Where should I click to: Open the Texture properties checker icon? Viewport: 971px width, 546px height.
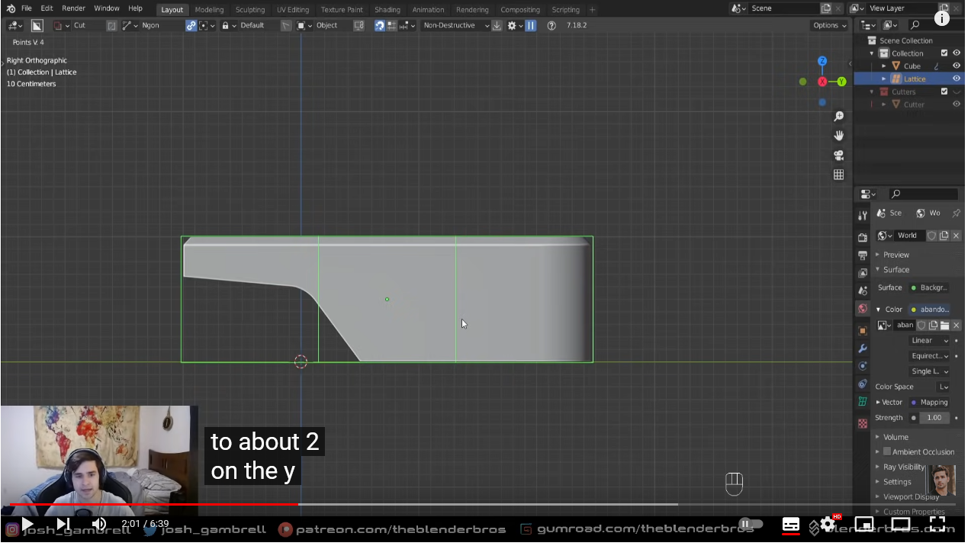(x=863, y=423)
